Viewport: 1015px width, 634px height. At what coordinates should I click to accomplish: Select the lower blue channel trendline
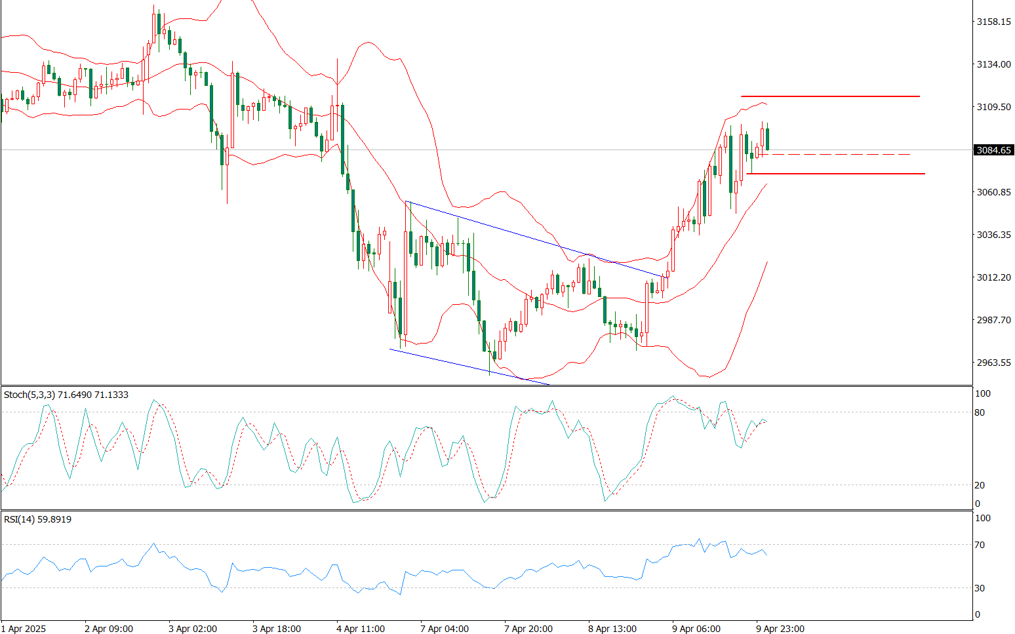(x=469, y=367)
